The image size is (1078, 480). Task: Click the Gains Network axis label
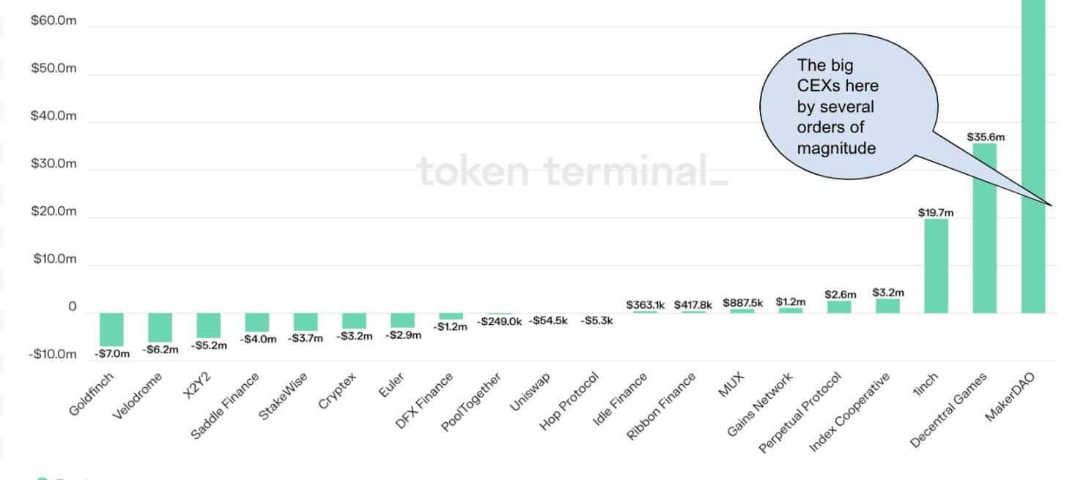point(761,404)
